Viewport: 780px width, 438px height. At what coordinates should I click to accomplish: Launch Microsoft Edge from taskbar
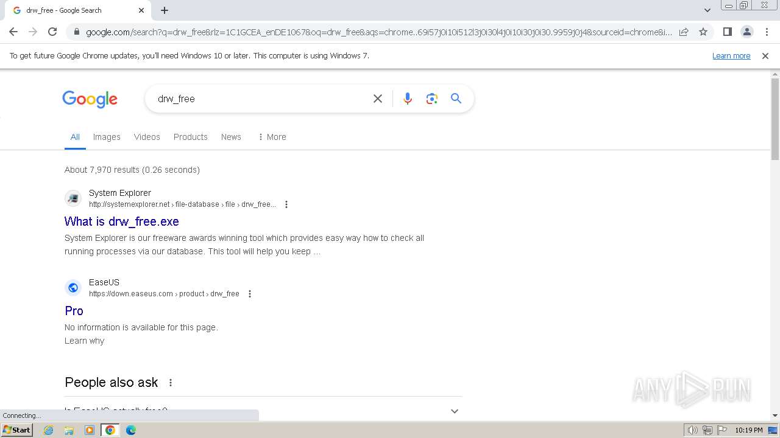click(131, 430)
